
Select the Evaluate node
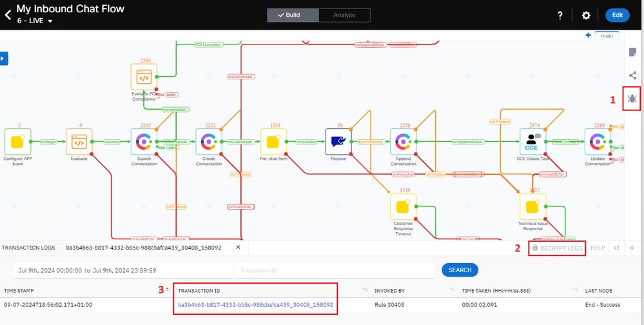click(x=79, y=142)
